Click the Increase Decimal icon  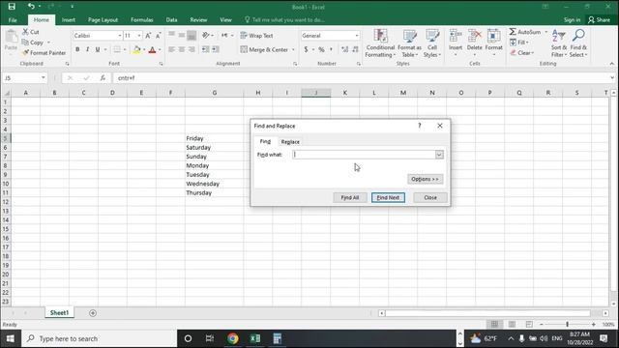(344, 49)
